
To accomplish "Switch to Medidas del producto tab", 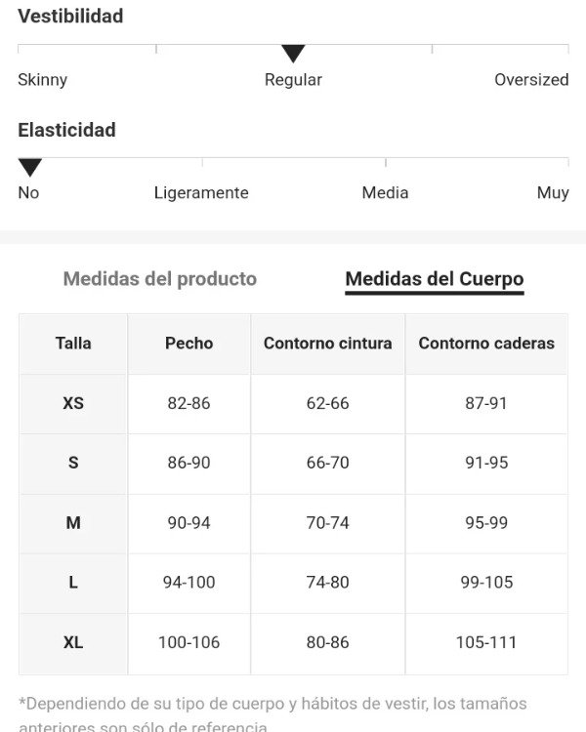I will 159,279.
